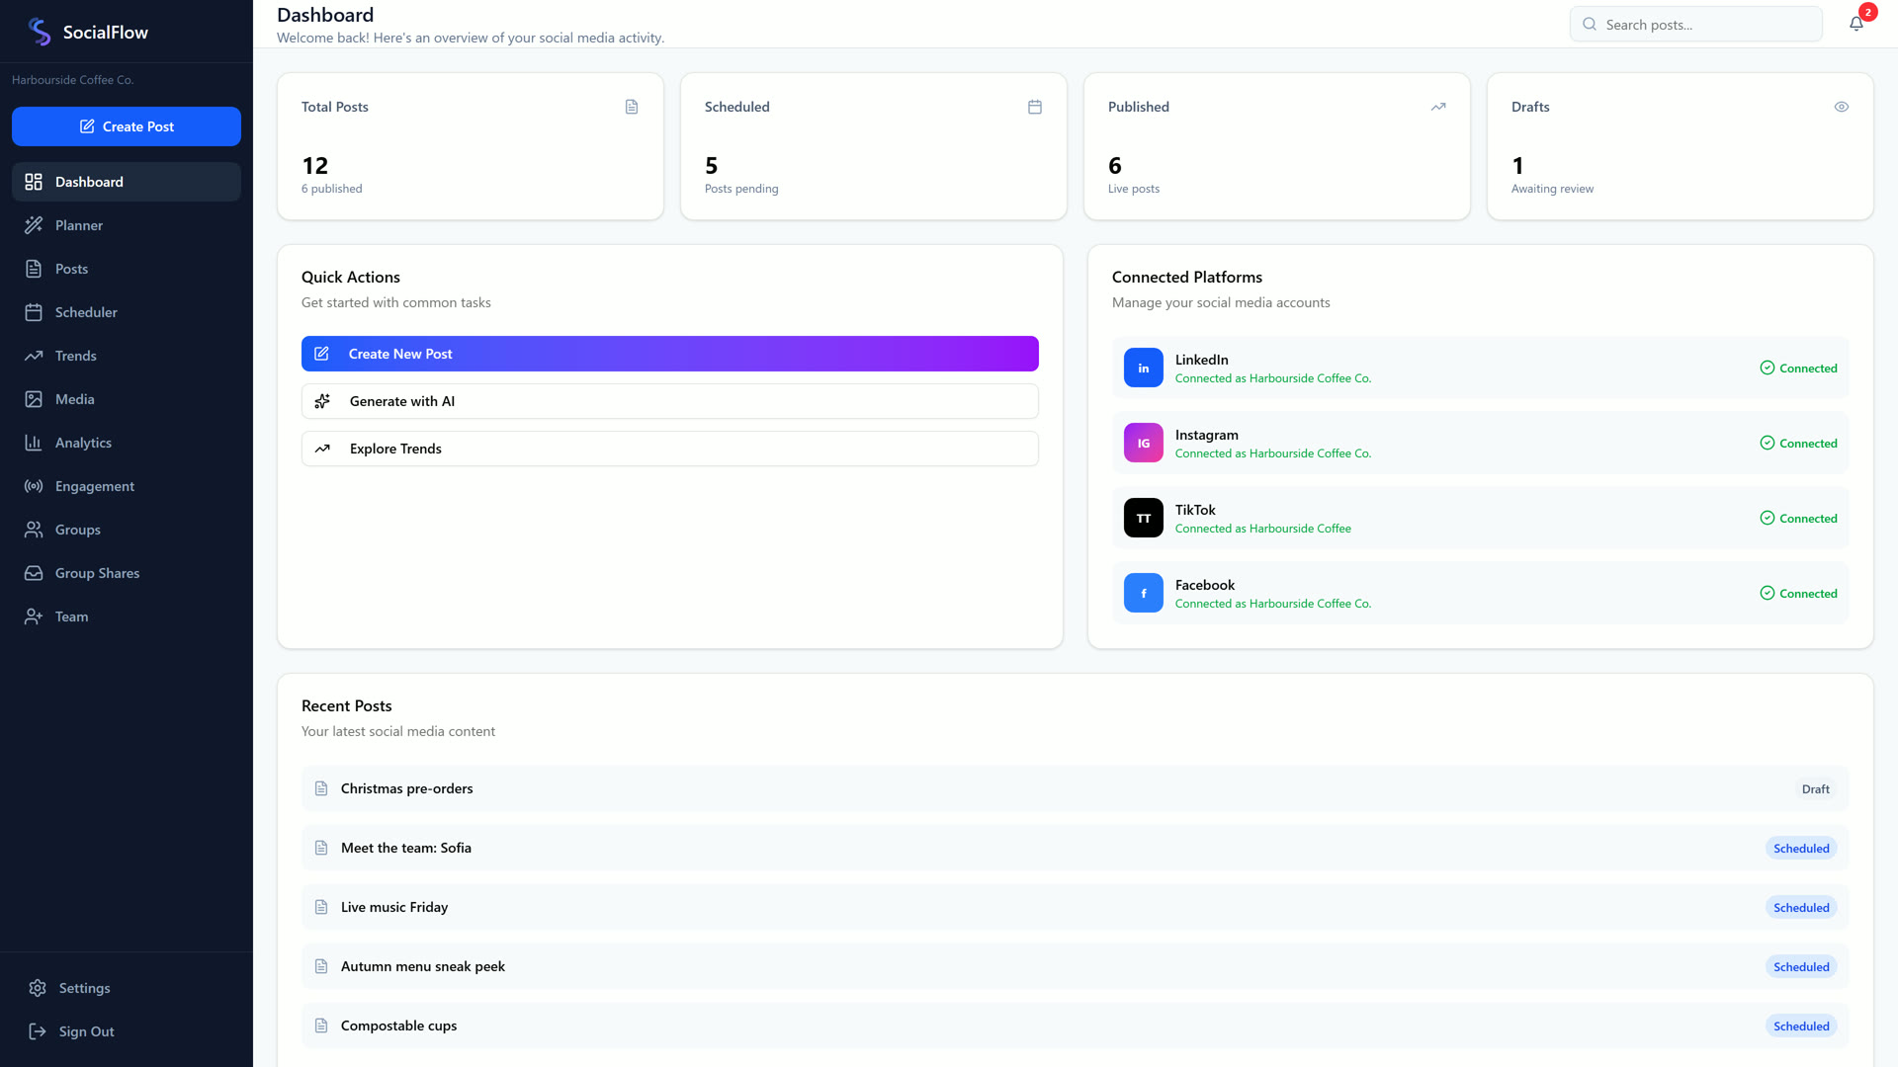Click the Published card trend icon
This screenshot has height=1067, width=1898.
[1438, 107]
